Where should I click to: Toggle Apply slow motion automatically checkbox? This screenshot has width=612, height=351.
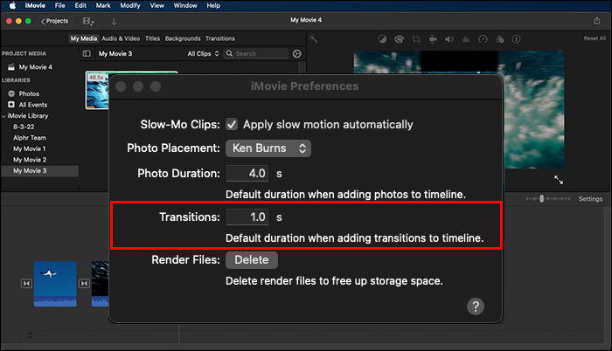232,124
